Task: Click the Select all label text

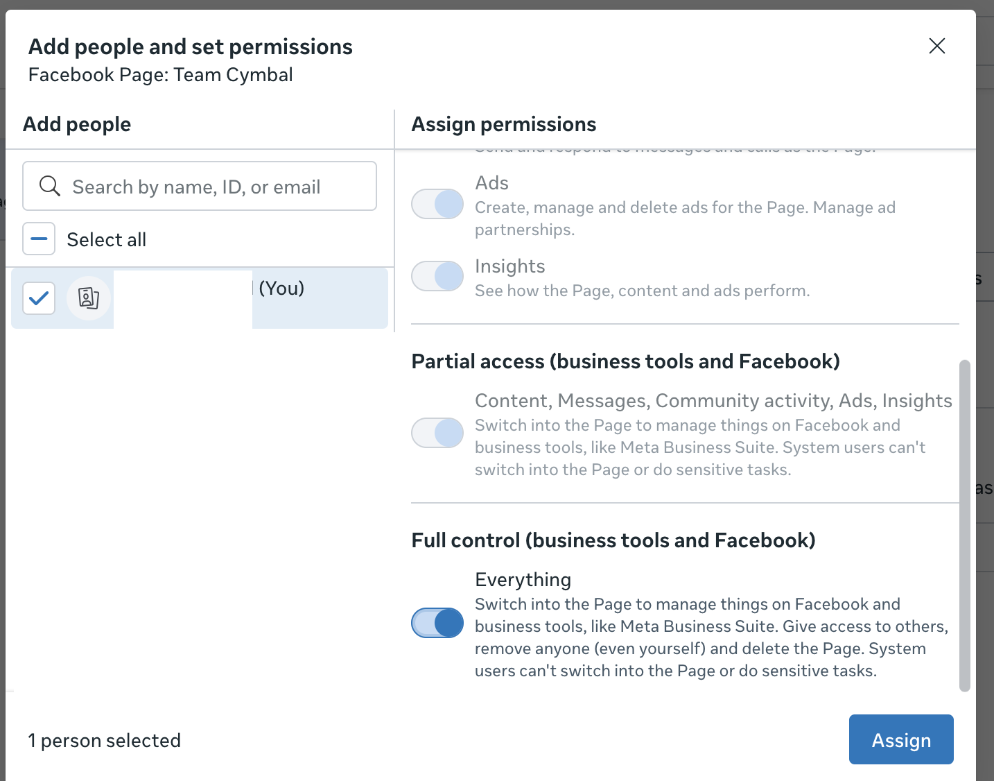Action: [x=106, y=240]
